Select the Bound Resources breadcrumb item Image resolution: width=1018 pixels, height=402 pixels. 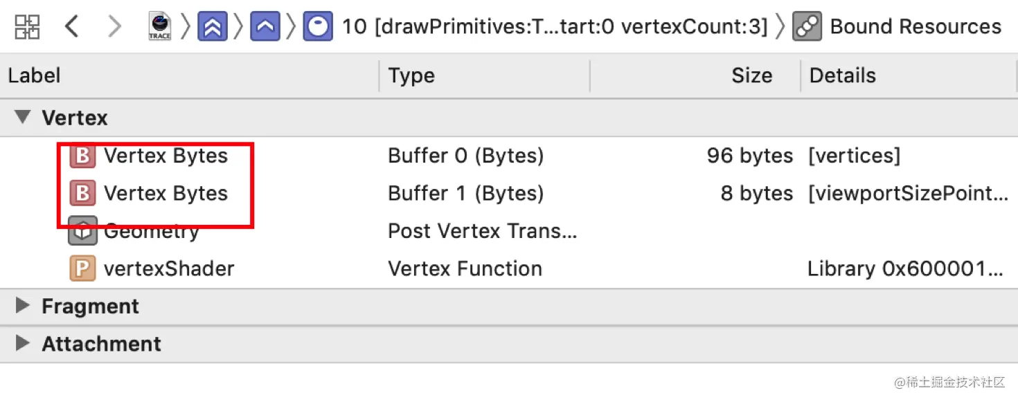coord(916,27)
